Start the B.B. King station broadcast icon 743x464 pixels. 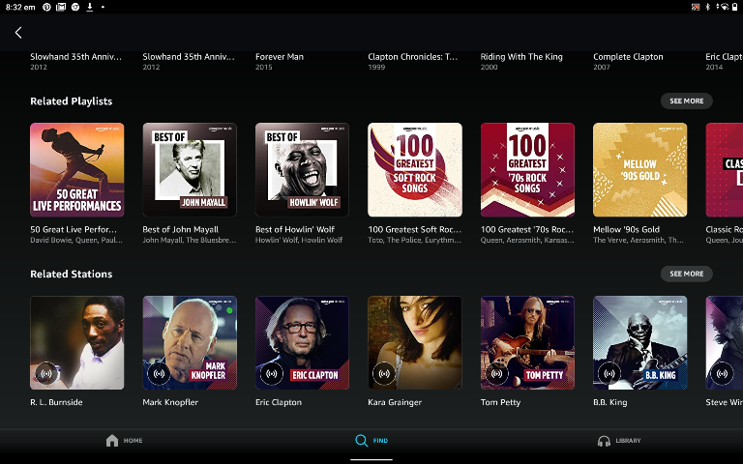click(609, 373)
